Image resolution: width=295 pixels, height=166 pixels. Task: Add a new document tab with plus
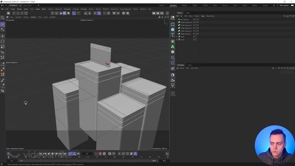pyautogui.click(x=38, y=6)
